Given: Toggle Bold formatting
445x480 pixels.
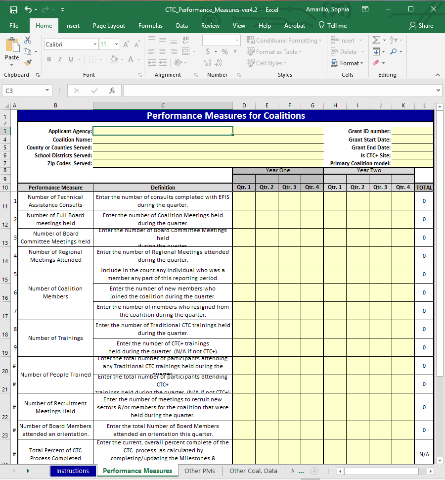Looking at the screenshot, I should (49, 59).
